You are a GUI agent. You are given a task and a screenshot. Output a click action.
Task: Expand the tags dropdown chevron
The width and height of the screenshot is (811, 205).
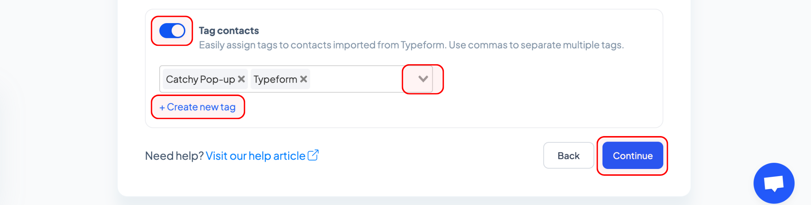pyautogui.click(x=423, y=79)
